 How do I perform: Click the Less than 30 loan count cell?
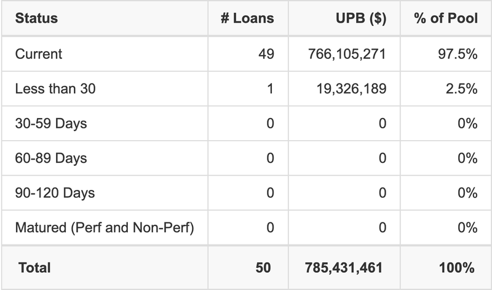270,89
